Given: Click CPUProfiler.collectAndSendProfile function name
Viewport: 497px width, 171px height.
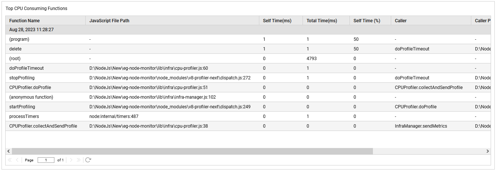Looking at the screenshot, I should tap(43, 126).
